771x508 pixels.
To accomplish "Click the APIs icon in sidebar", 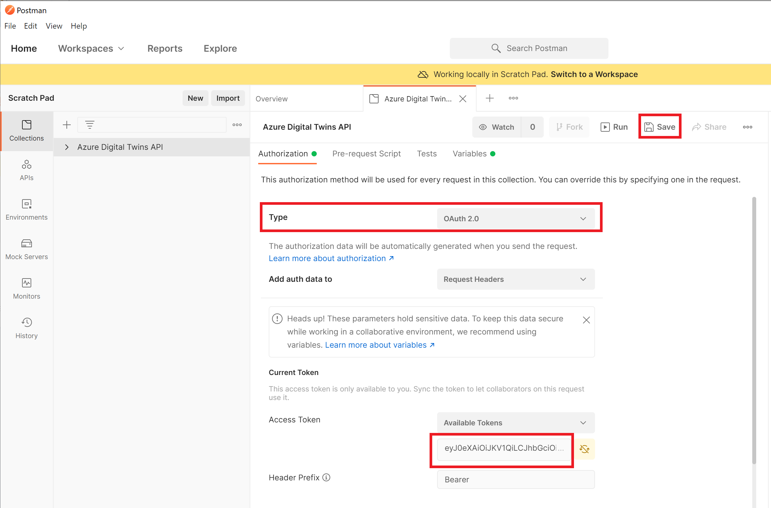I will (x=26, y=170).
